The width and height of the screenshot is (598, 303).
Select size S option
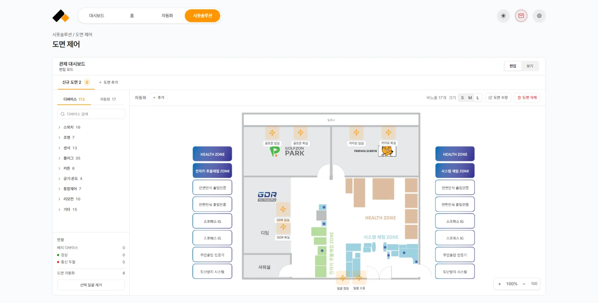click(462, 98)
